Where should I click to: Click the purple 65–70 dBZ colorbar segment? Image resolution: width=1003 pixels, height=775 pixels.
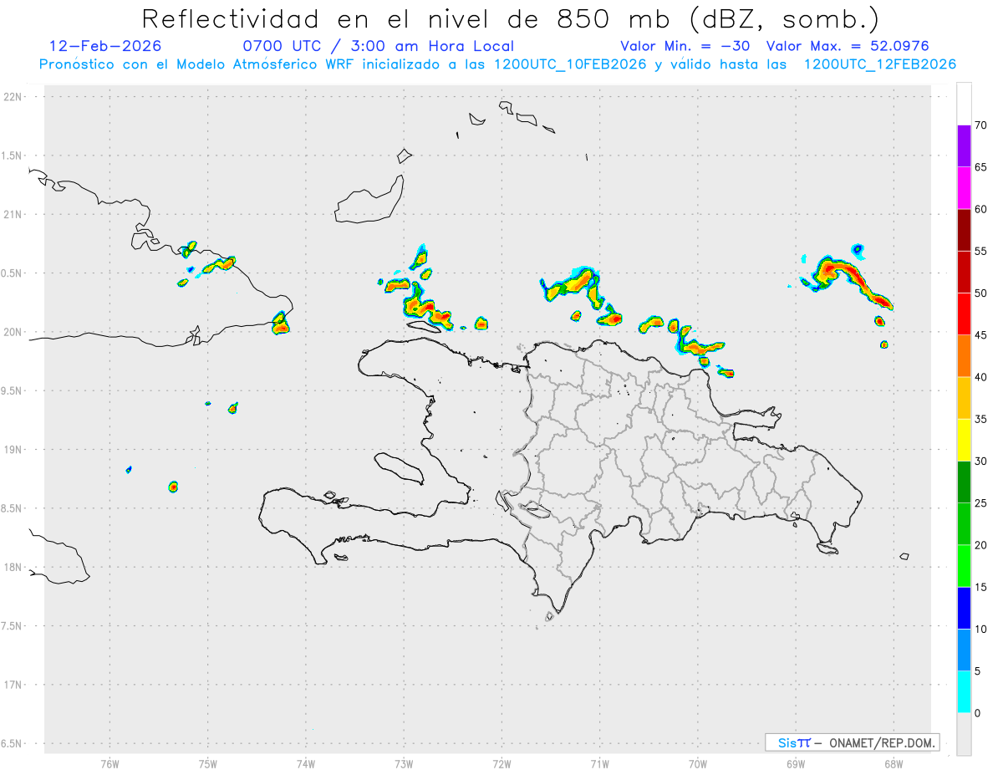[964, 146]
